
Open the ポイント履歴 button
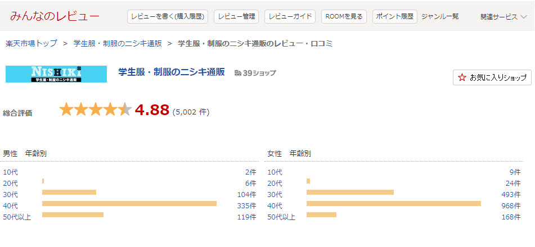394,17
